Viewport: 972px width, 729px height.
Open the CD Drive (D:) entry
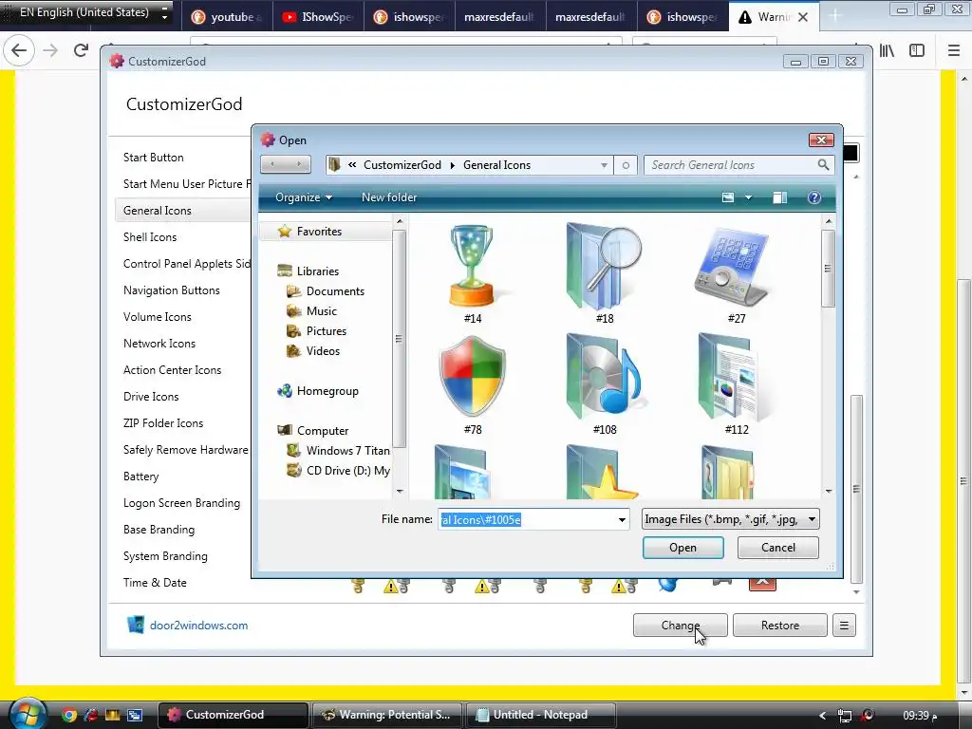[347, 471]
